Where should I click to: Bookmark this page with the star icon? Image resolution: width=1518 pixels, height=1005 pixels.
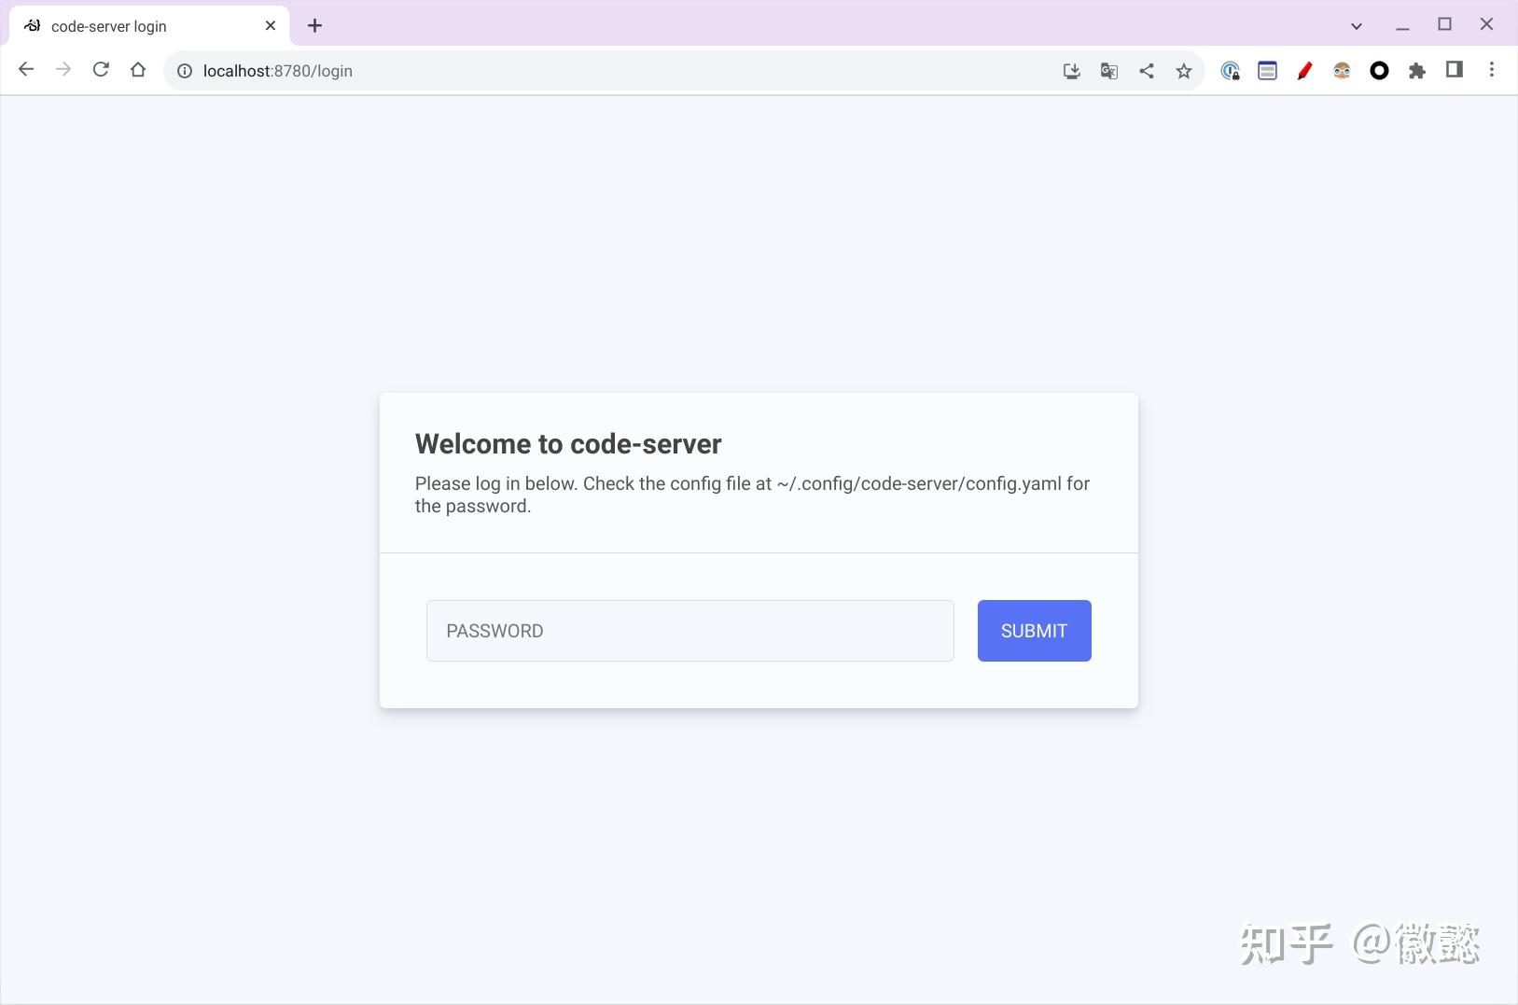tap(1184, 71)
